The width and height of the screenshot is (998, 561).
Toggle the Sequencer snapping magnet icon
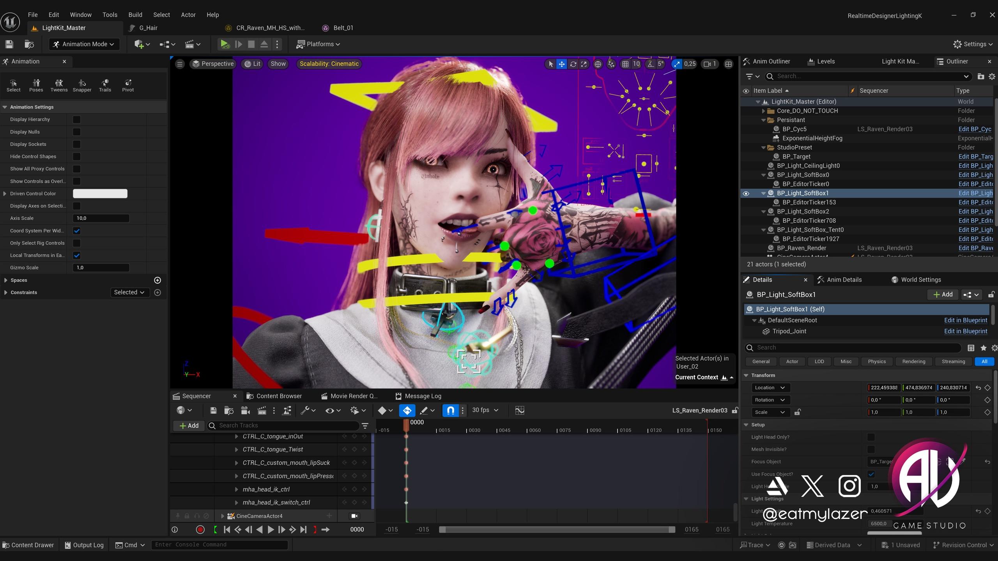pyautogui.click(x=450, y=410)
